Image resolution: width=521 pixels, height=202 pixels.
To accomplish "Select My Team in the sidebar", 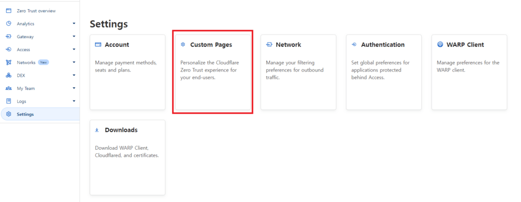I will pos(25,88).
